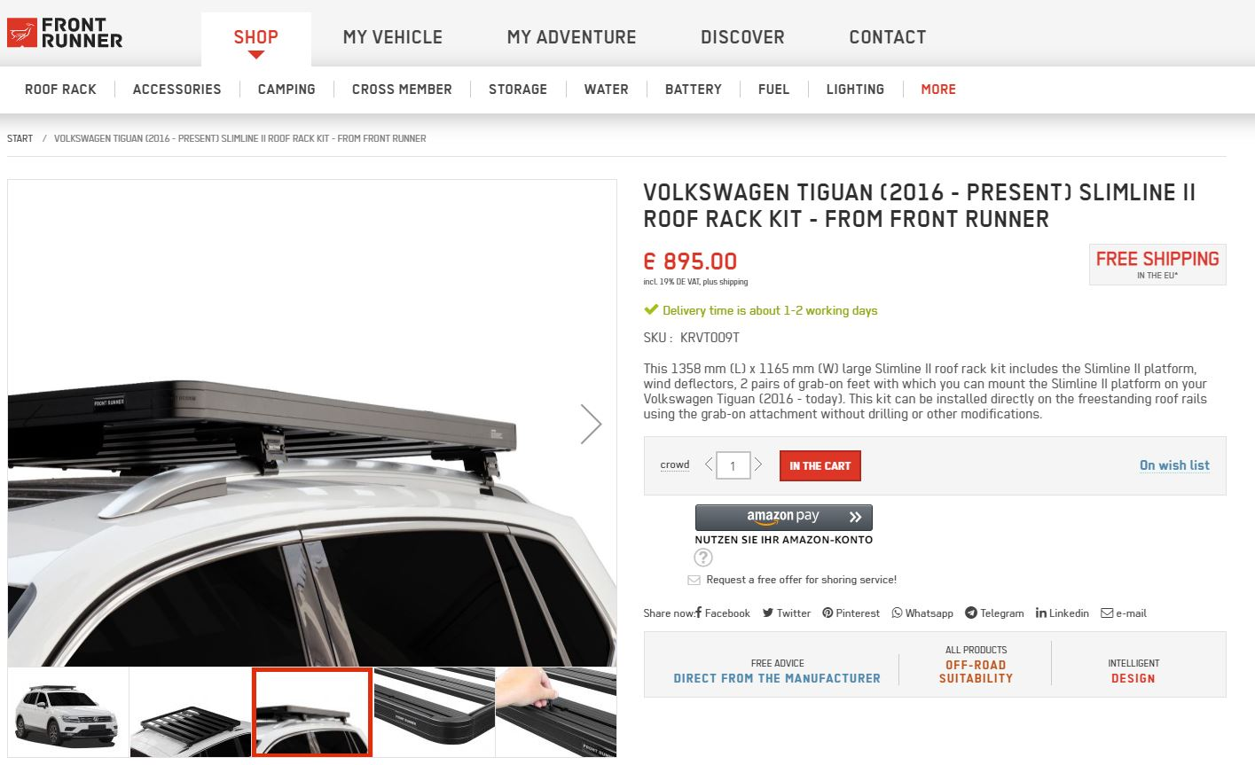Screen dimensions: 1255x765
Task: Click the Front Runner logo
Action: coord(65,34)
